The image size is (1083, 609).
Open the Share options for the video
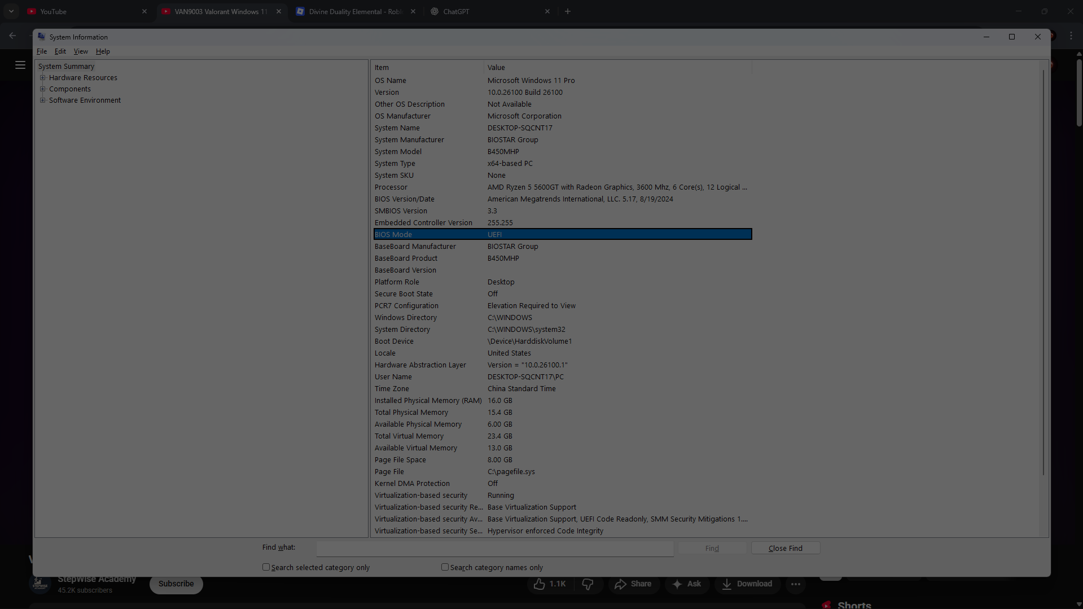click(x=633, y=584)
